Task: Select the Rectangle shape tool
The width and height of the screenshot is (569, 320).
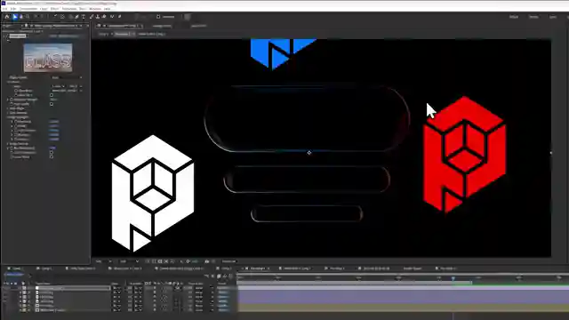Action: pos(70,17)
